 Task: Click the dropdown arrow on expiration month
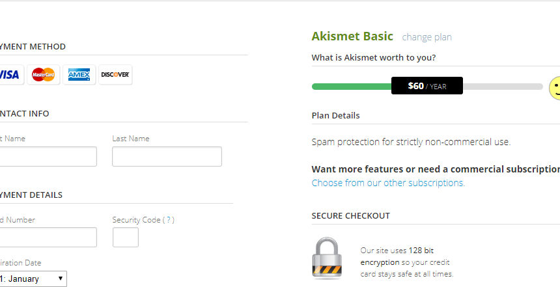pos(61,279)
